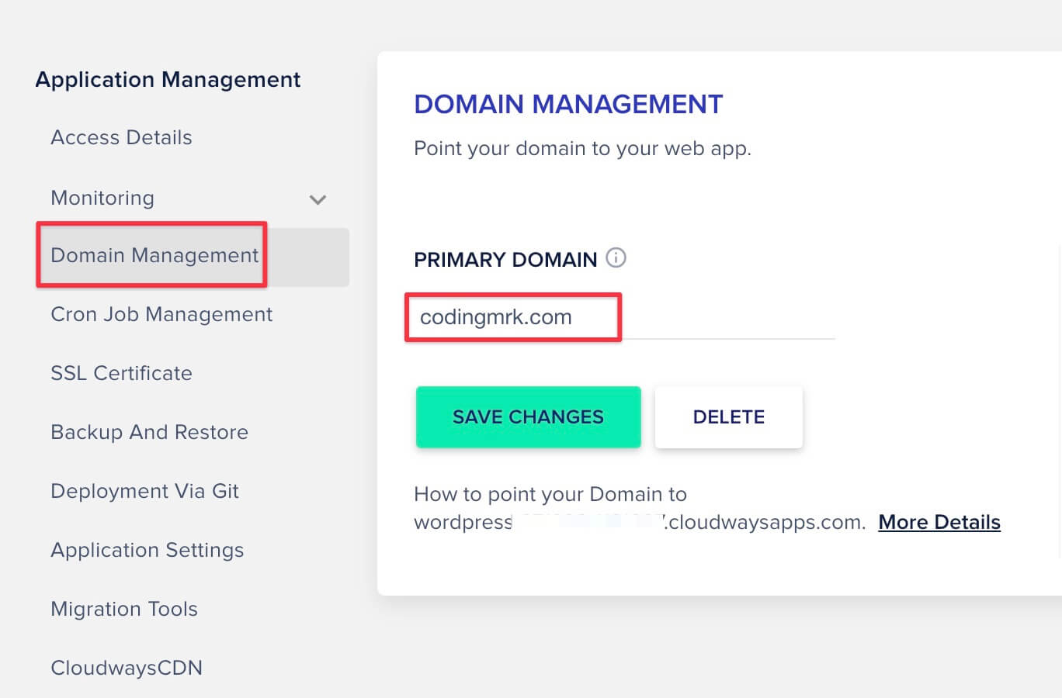Open Access Details in the sidebar
The height and width of the screenshot is (698, 1062).
[x=121, y=137]
